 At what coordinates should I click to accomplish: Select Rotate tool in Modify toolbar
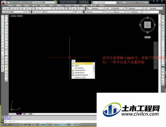(163, 34)
